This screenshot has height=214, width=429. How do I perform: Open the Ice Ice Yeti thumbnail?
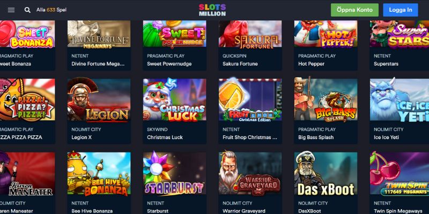point(400,100)
